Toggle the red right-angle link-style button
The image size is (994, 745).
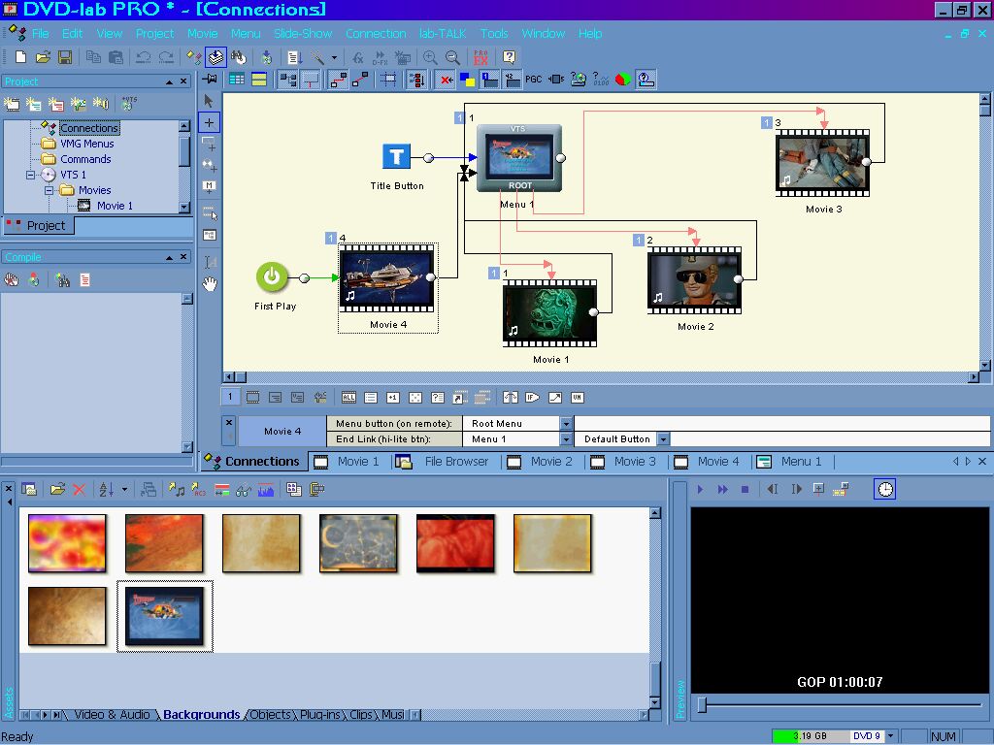pyautogui.click(x=338, y=80)
